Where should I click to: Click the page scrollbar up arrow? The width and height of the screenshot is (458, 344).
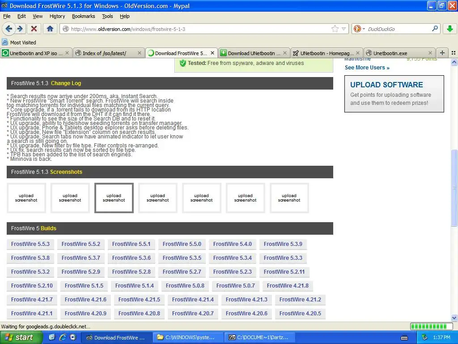(x=454, y=62)
